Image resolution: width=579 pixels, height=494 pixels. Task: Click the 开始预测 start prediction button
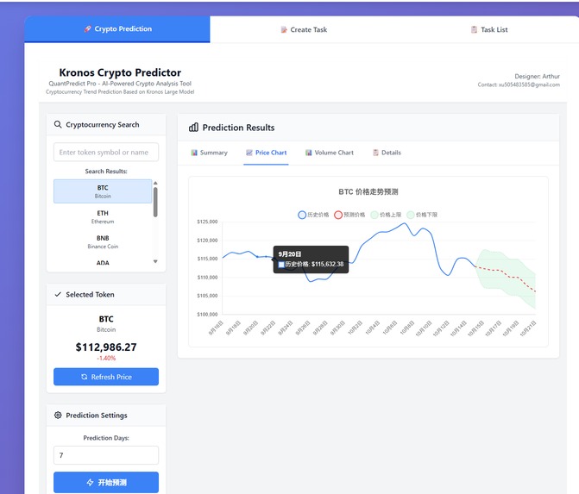(106, 482)
